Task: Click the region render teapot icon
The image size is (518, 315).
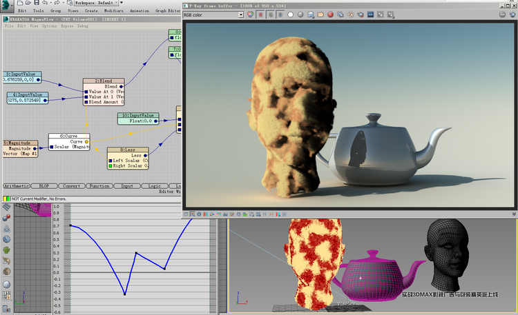Action: [x=361, y=14]
